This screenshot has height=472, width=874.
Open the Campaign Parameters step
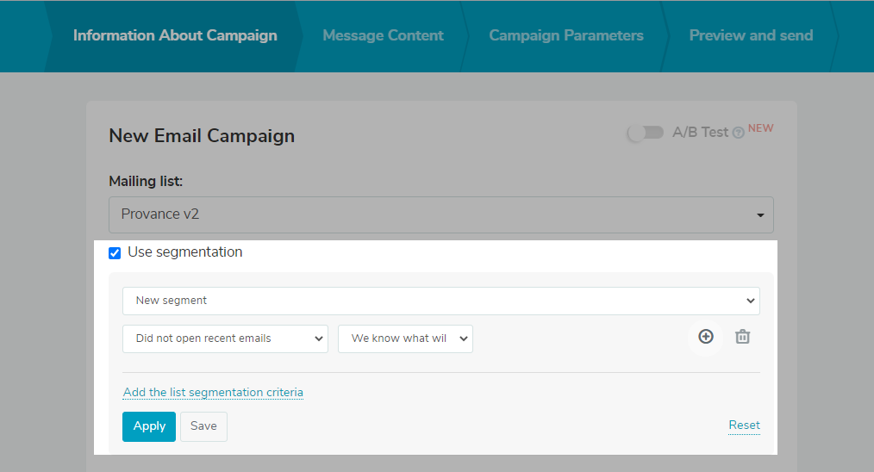click(566, 36)
